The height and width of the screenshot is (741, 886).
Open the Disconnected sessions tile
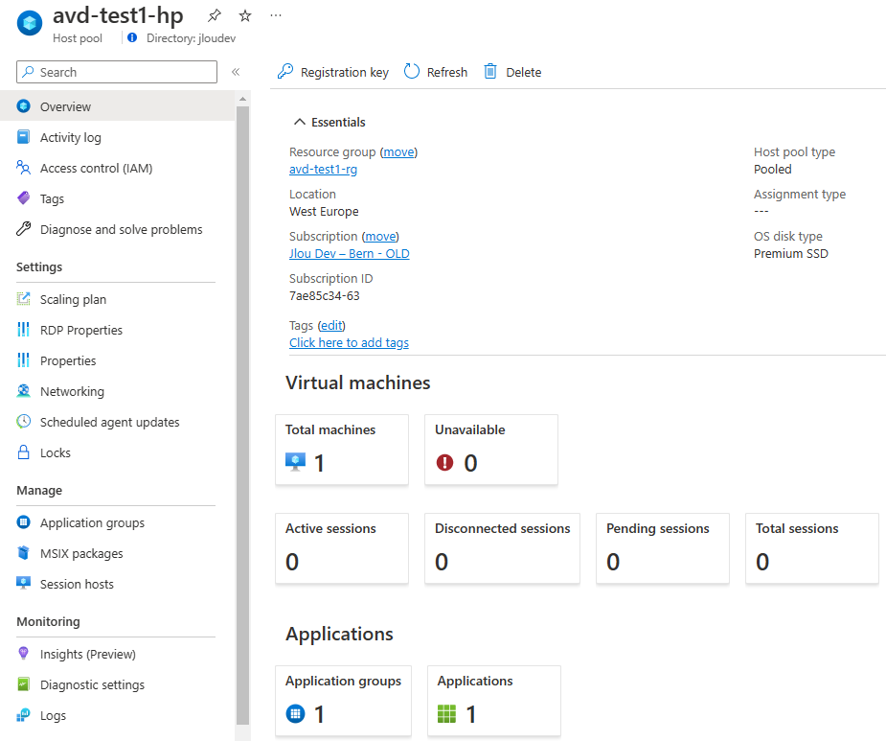(502, 548)
